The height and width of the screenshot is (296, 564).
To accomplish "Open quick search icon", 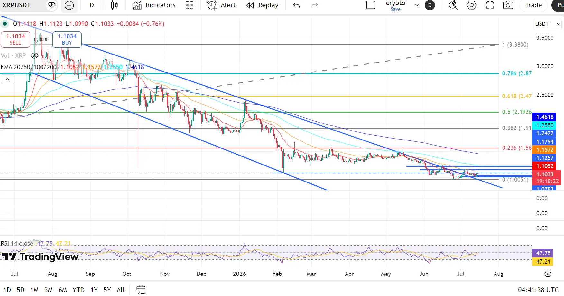I will pos(453,5).
